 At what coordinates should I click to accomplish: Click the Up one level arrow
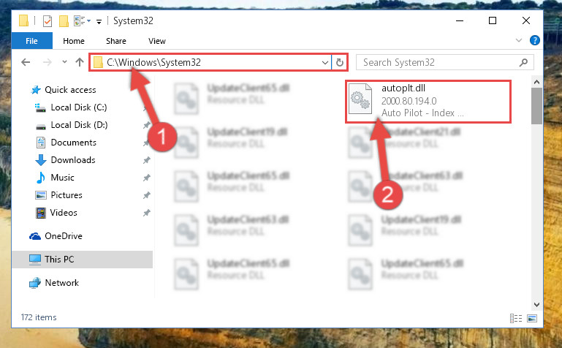pos(80,62)
